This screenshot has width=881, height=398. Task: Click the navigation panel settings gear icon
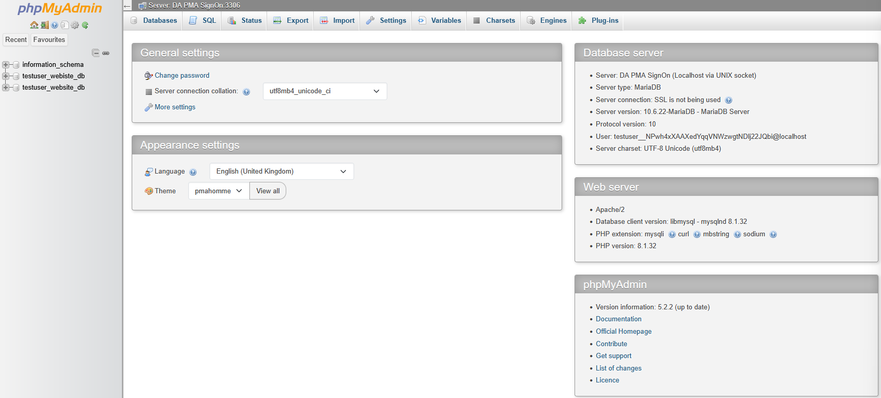(x=75, y=25)
